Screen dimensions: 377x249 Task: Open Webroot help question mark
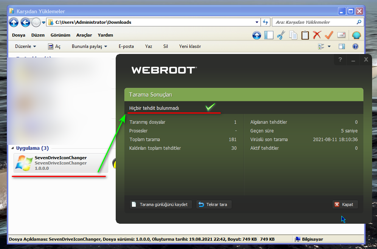point(340,60)
